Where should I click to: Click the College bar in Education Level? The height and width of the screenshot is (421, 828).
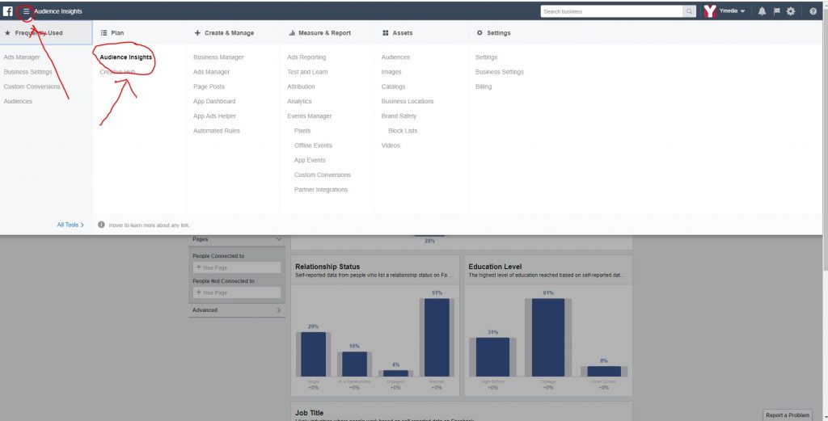548,337
